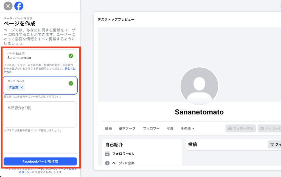Click the 自己紹介(任意) text area

(40, 114)
